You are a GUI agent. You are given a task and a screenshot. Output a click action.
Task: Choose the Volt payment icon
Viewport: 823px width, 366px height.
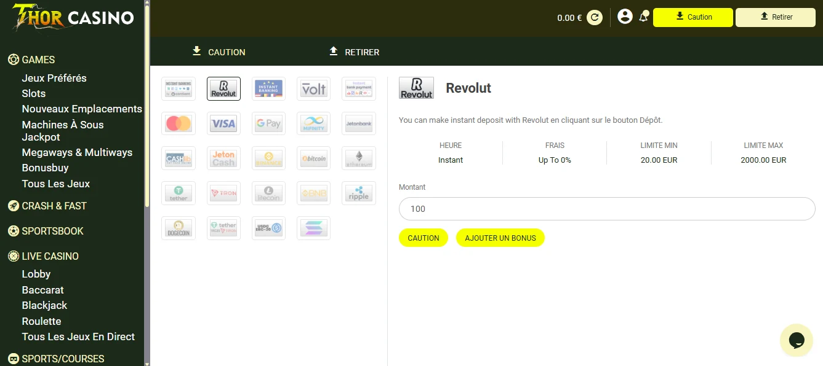(x=313, y=89)
